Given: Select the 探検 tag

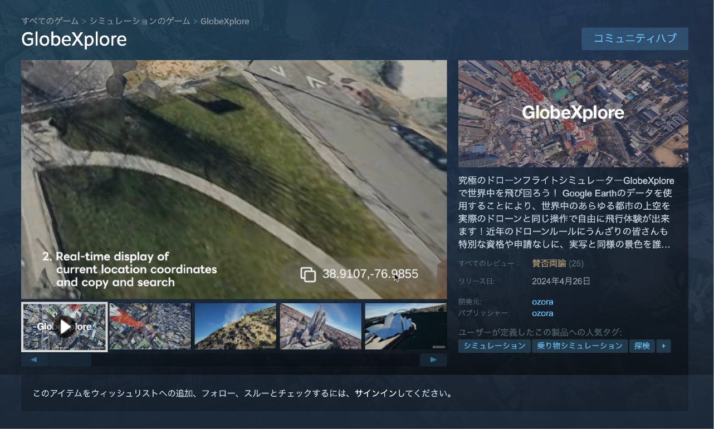Looking at the screenshot, I should tap(642, 346).
